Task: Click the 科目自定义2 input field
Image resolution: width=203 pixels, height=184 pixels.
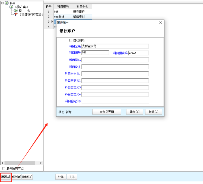Action: click(x=115, y=81)
